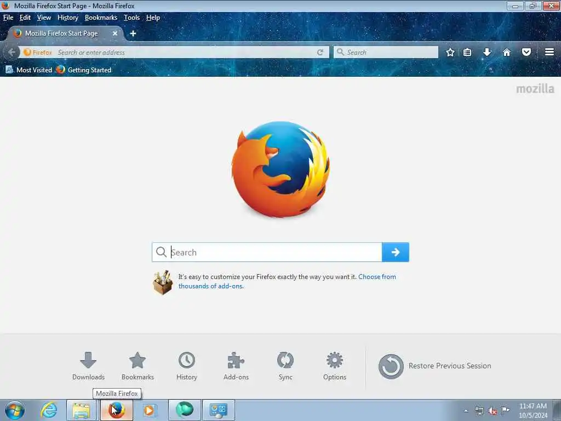Open Windows Media Player from taskbar
The width and height of the screenshot is (561, 421).
click(x=149, y=410)
